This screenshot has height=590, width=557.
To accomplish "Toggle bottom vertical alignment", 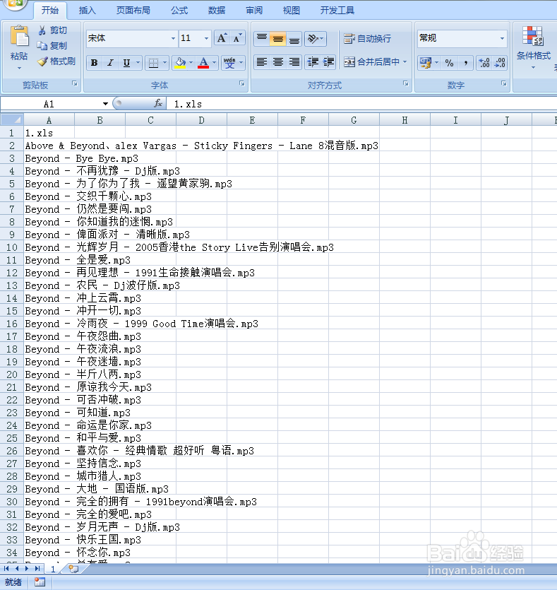I will tap(294, 38).
